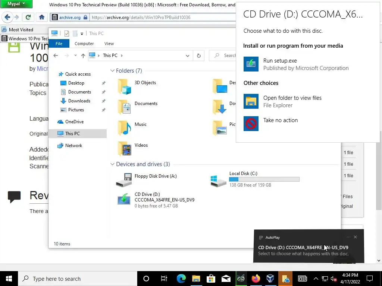Open File Explorer from taskbar
The width and height of the screenshot is (382, 286).
click(196, 279)
